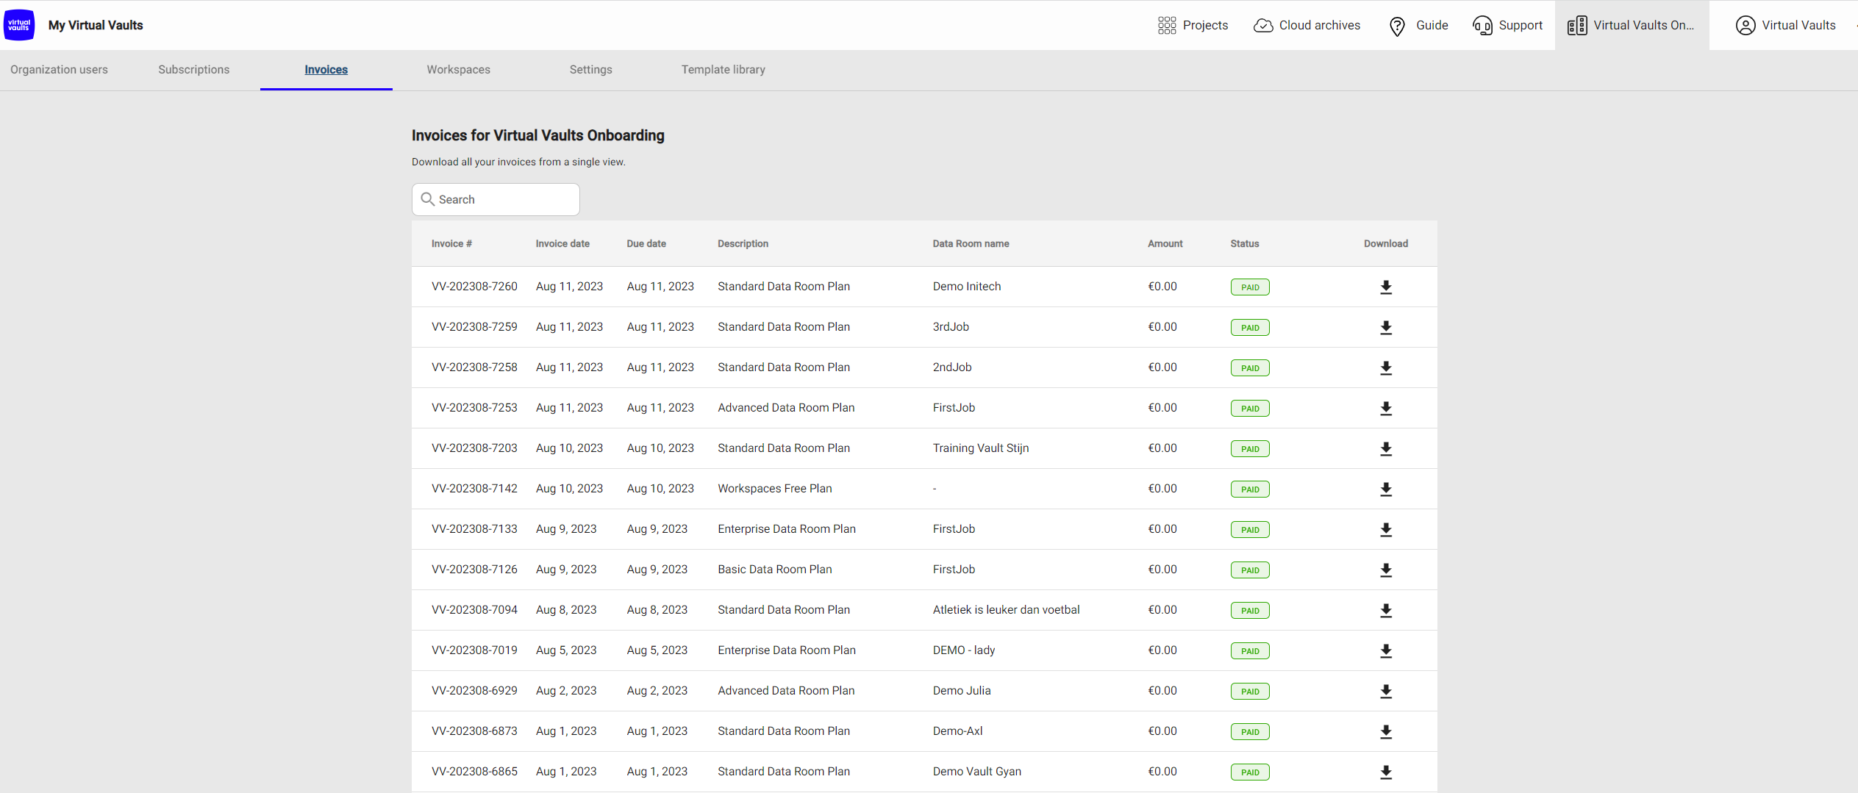Focus the invoice Search field
Viewport: 1858px width, 793px height.
496,200
